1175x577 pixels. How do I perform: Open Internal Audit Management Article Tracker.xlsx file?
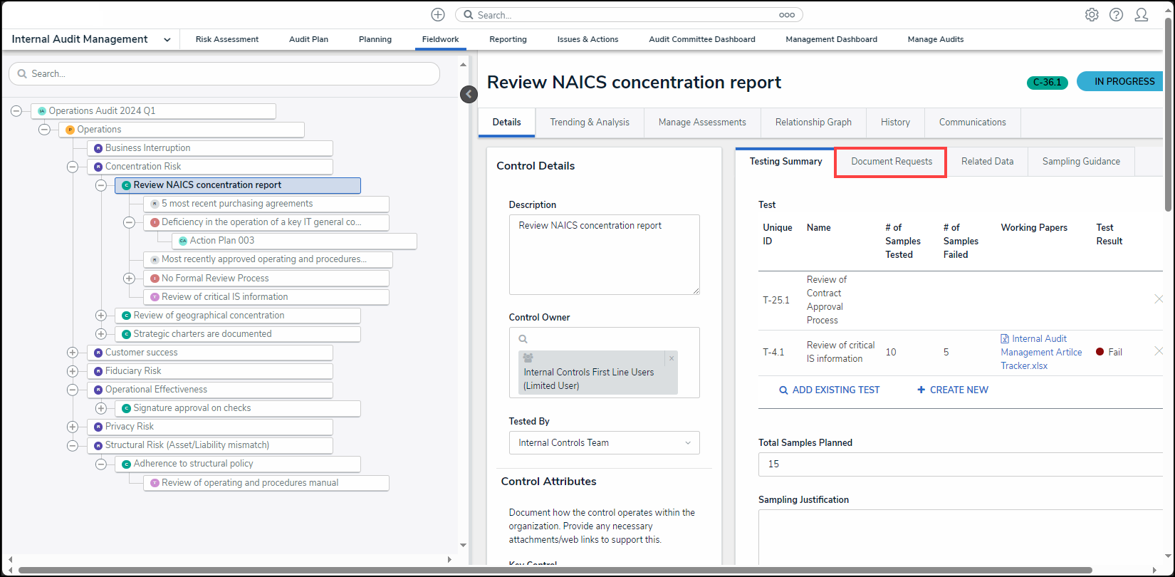tap(1040, 352)
